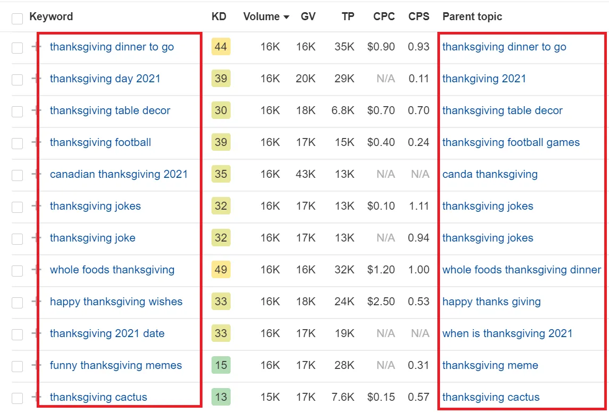This screenshot has height=413, width=609.
Task: Click the green KD badge showing 13
Action: (221, 397)
